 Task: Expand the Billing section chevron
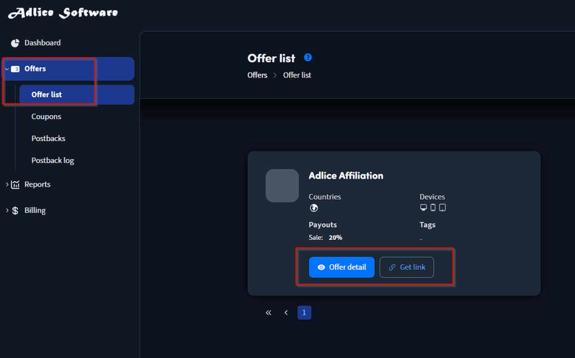point(7,210)
